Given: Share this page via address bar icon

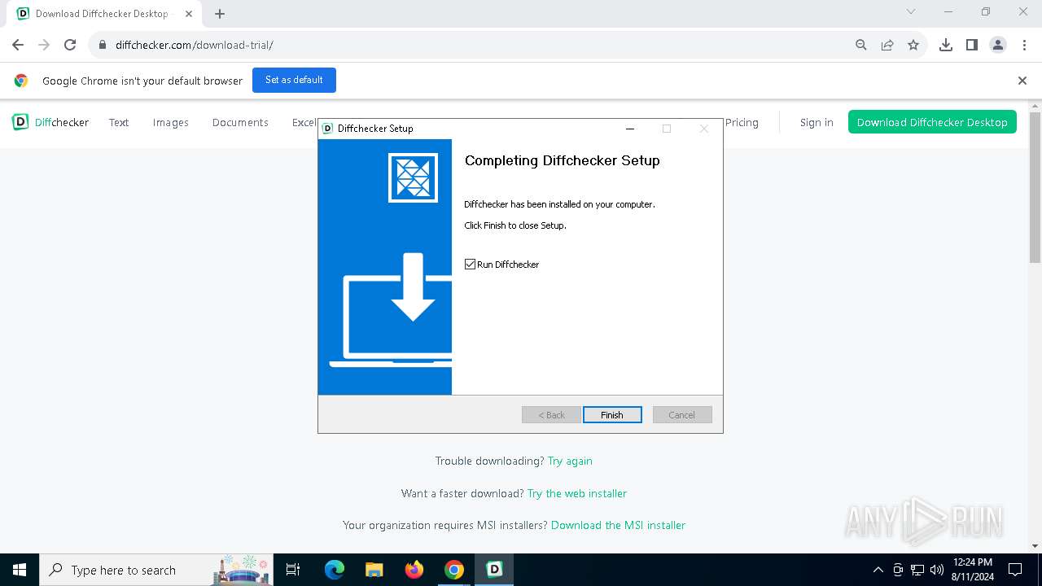Looking at the screenshot, I should click(887, 45).
